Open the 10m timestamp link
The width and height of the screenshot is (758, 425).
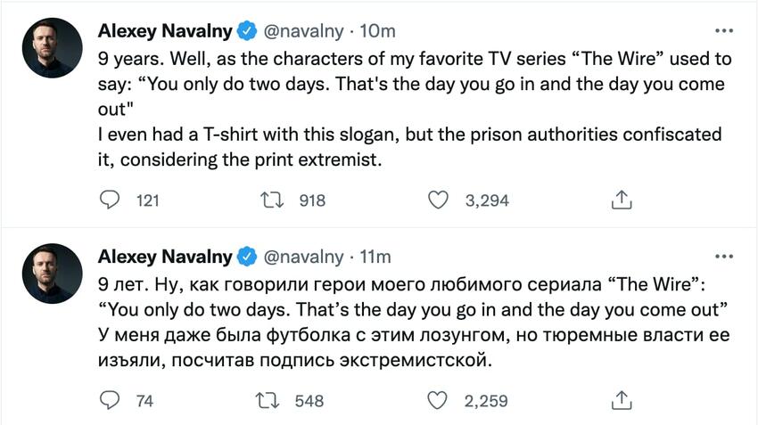coord(376,32)
